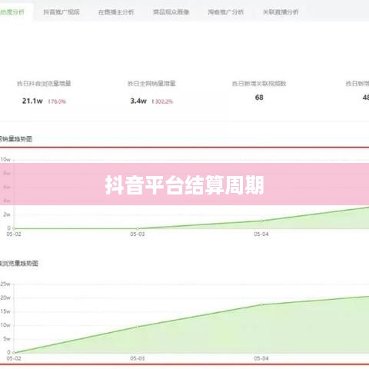Select the 商品观众画像 tab

pos(171,12)
